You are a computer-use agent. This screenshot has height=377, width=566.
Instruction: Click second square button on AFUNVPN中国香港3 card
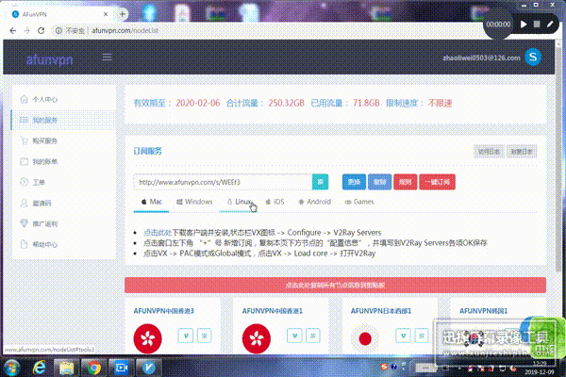(x=205, y=336)
